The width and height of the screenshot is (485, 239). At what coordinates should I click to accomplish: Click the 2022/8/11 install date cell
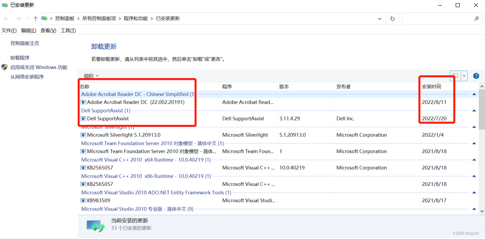[434, 102]
